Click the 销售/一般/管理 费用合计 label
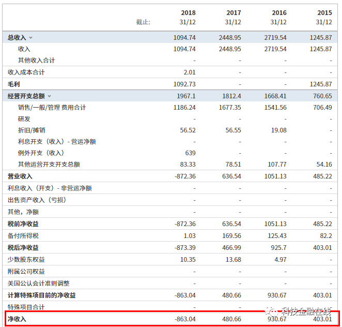342x327 pixels. (52, 108)
